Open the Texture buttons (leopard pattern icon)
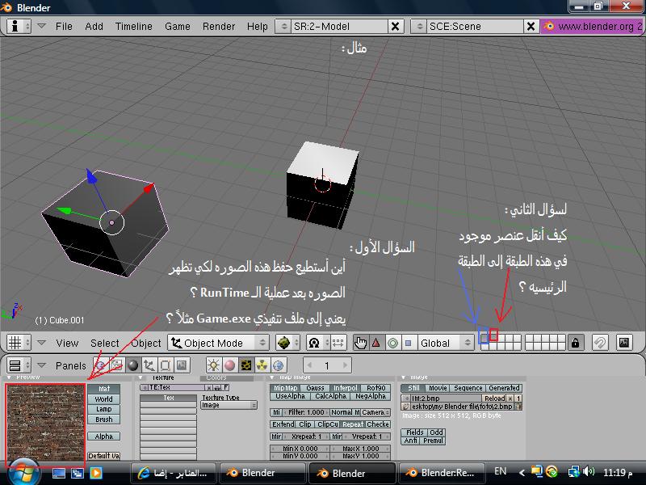The image size is (646, 485). coord(246,365)
